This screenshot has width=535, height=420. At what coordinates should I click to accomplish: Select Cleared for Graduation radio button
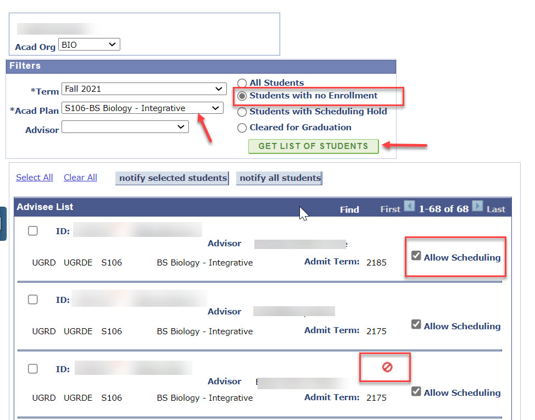pyautogui.click(x=242, y=128)
